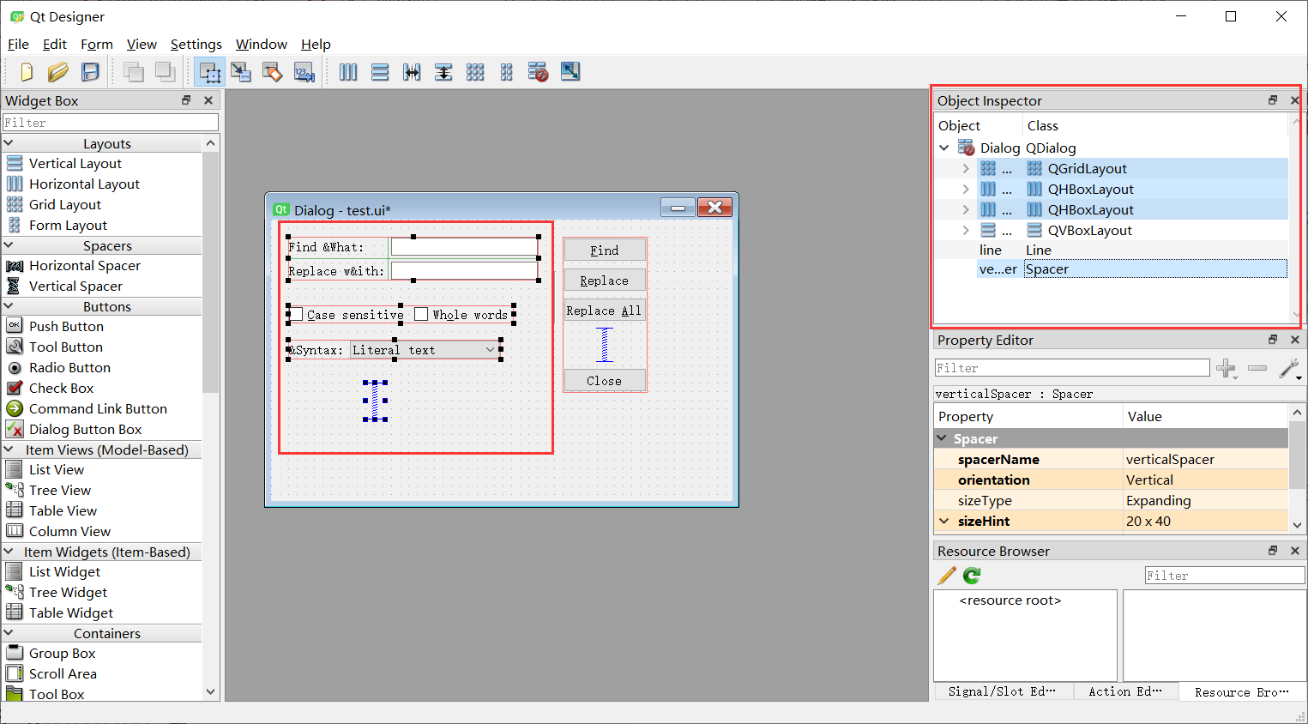Apply Lay Out Horizontally in Splitter
The width and height of the screenshot is (1308, 724).
point(412,72)
